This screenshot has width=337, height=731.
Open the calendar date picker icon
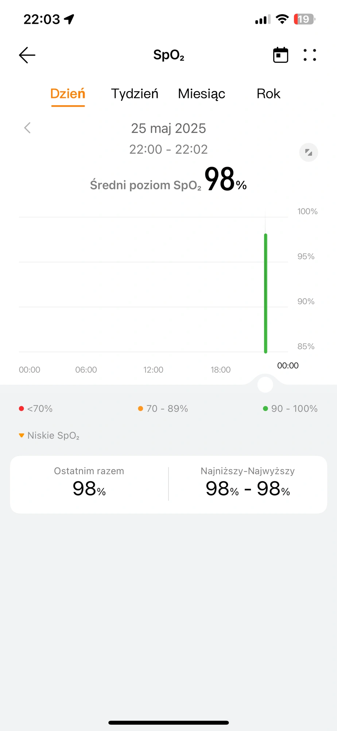280,55
